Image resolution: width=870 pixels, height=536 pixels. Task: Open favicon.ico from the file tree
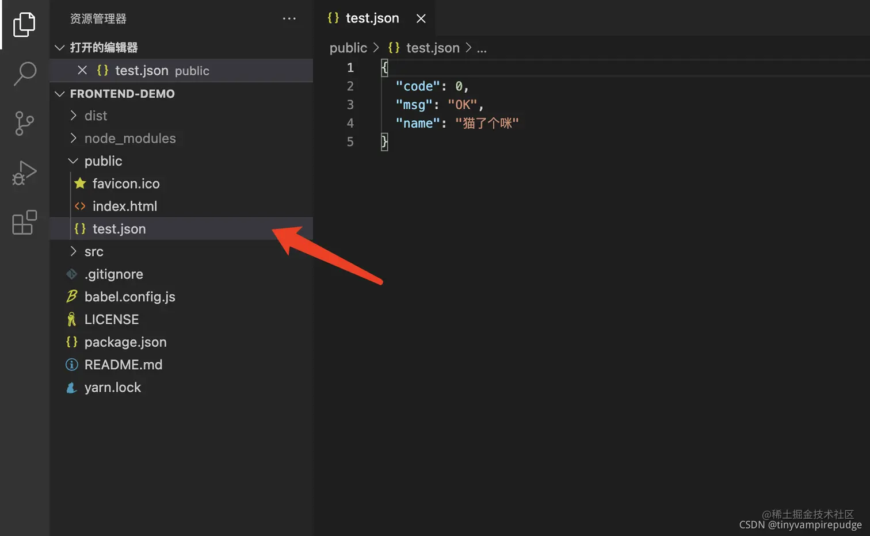point(126,183)
